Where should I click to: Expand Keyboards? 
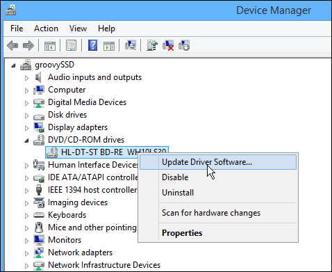(26, 216)
